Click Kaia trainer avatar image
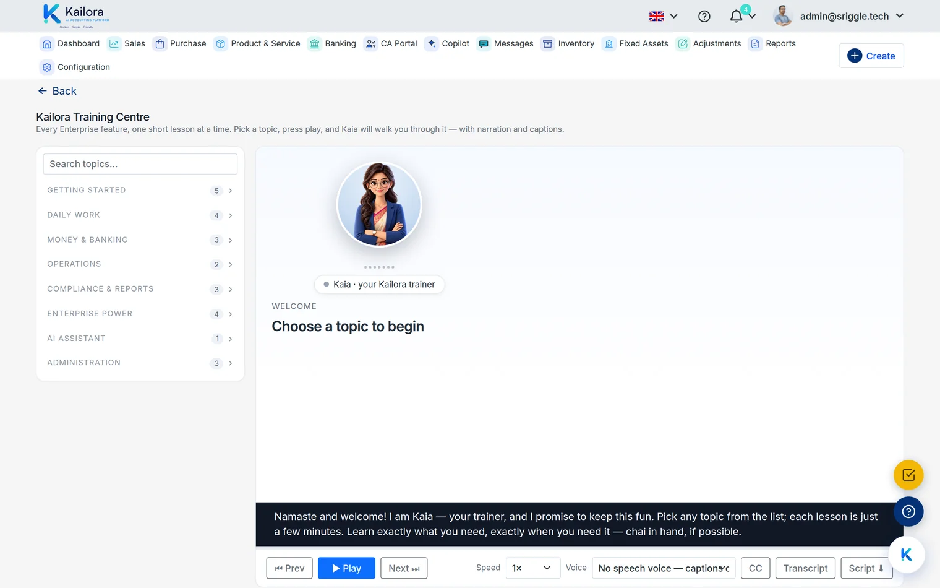 [379, 204]
